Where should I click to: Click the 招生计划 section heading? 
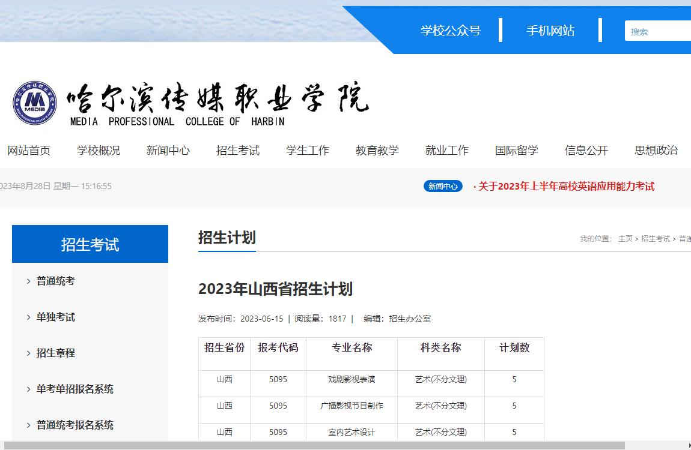click(x=227, y=238)
